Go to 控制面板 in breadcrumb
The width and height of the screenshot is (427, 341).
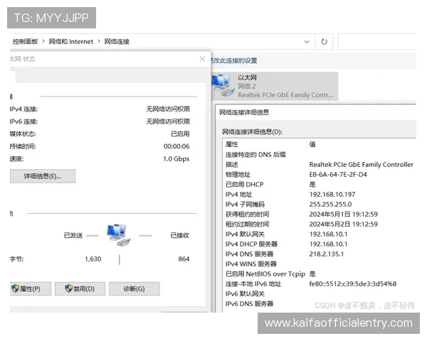click(x=25, y=42)
